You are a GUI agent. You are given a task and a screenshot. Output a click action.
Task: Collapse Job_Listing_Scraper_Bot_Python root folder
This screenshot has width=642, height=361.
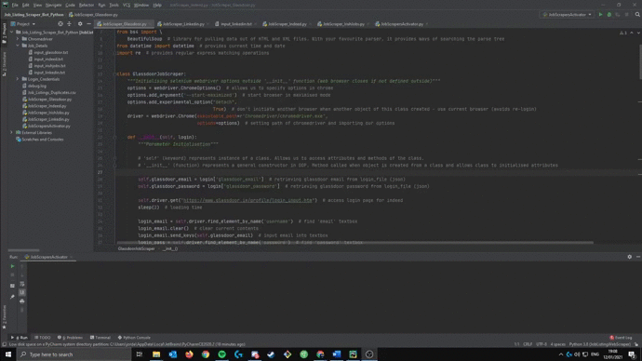pyautogui.click(x=12, y=33)
